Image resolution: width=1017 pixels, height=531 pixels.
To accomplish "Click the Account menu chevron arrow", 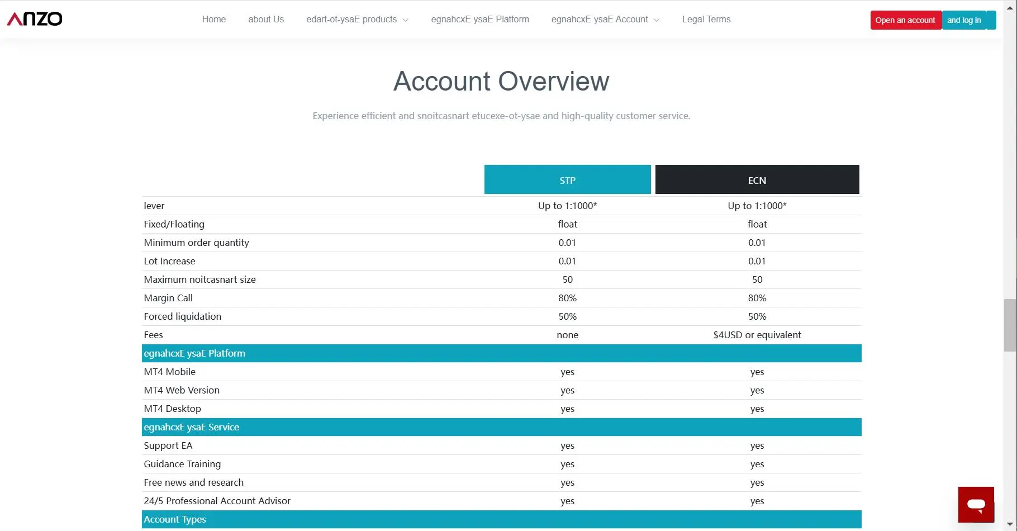I will pos(657,20).
